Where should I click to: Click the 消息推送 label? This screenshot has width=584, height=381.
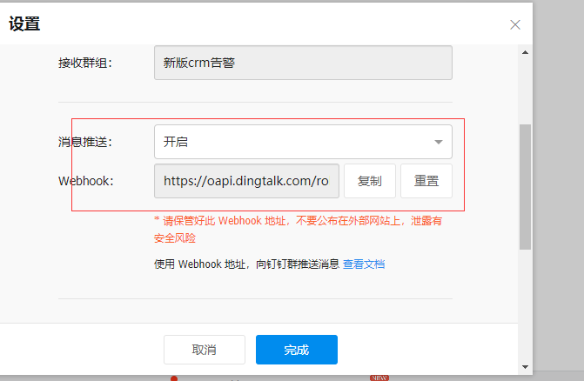(x=85, y=142)
